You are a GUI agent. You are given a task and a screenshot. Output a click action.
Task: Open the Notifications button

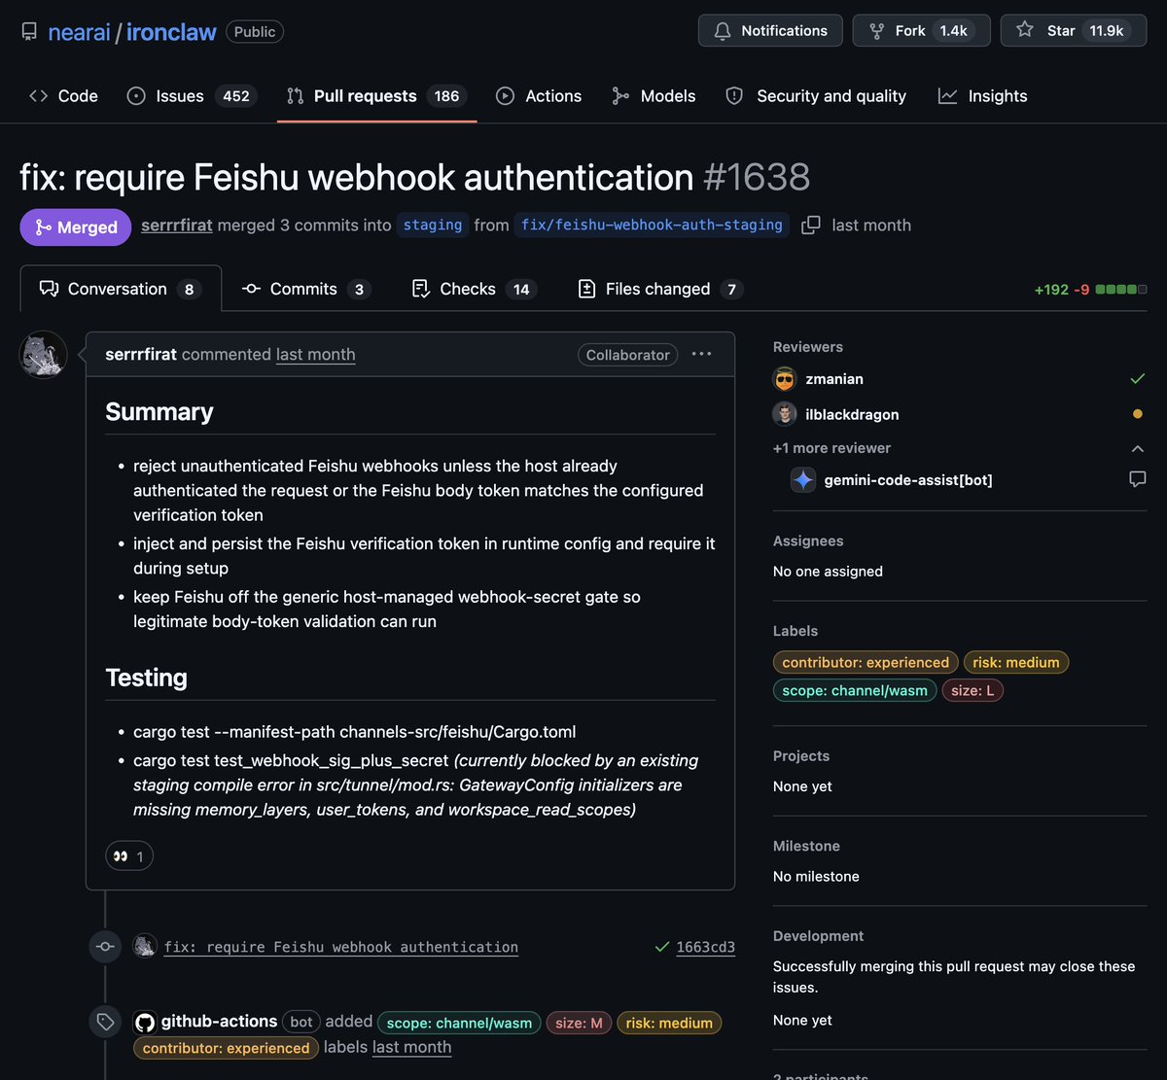(x=770, y=30)
